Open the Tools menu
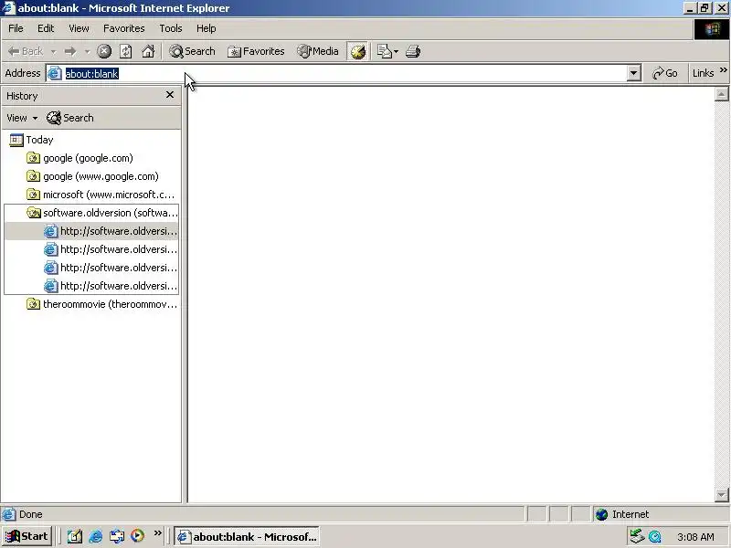731x548 pixels. pos(171,28)
